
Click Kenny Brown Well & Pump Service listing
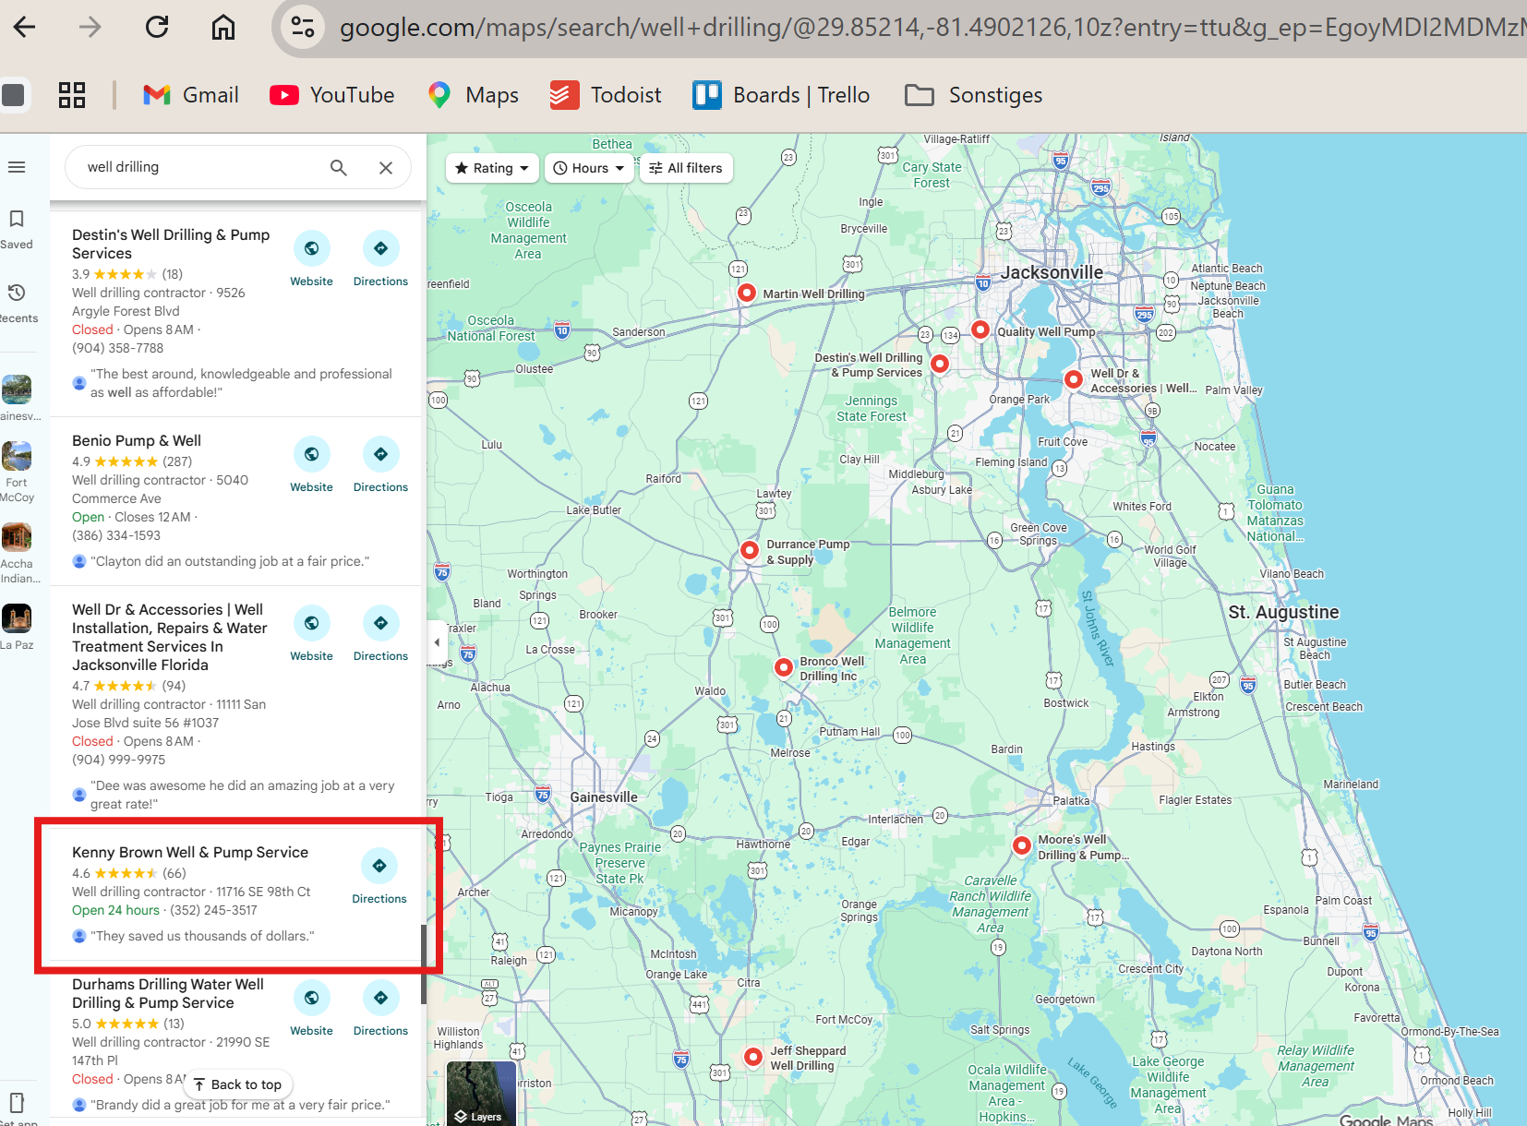pos(189,852)
